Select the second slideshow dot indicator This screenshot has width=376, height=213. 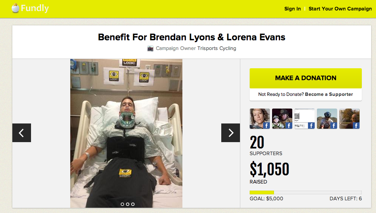[x=127, y=204]
